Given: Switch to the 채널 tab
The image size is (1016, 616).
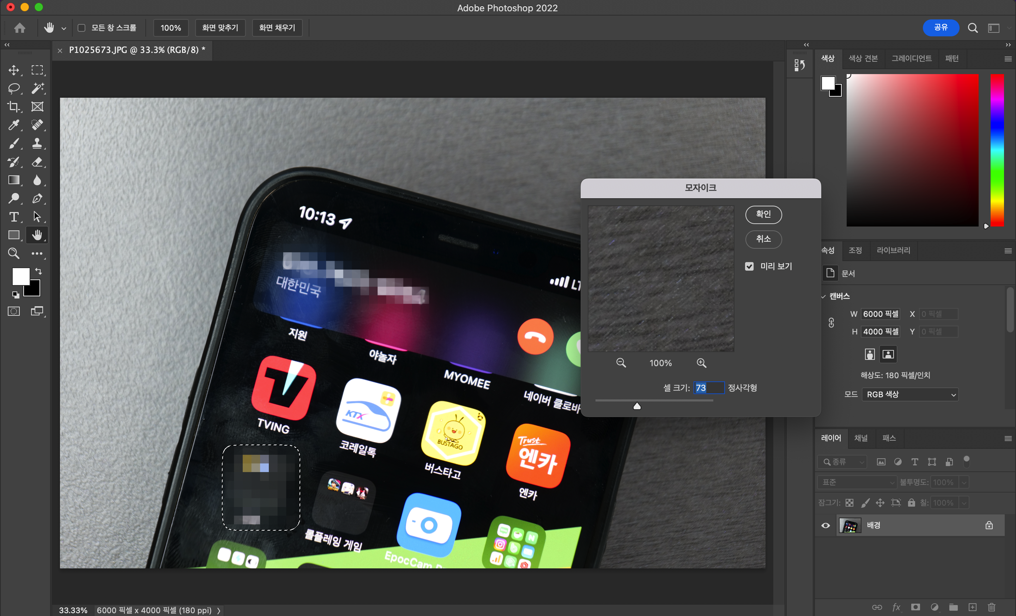Looking at the screenshot, I should (860, 438).
